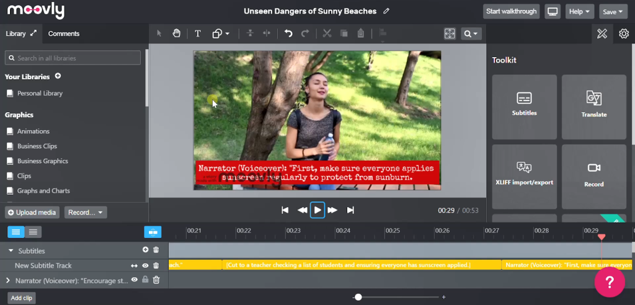Switch to the Comments tab
The height and width of the screenshot is (305, 635).
pos(64,33)
